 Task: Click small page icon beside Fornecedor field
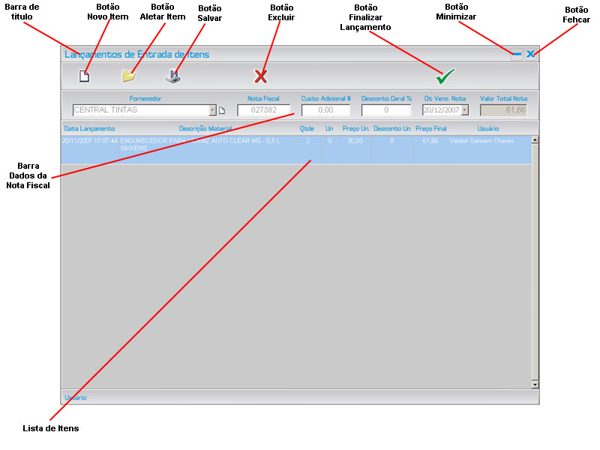click(222, 111)
